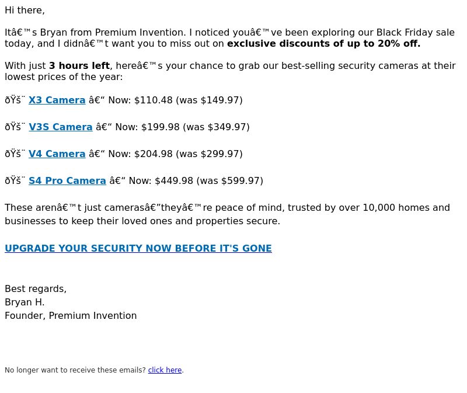Click the "No longer want to receive these emails?" text

tap(75, 370)
